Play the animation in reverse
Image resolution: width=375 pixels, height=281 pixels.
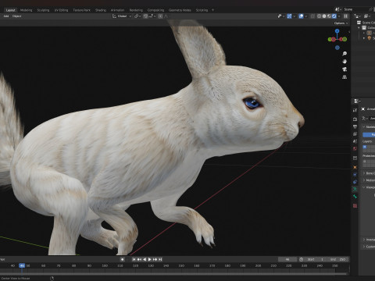pyautogui.click(x=145, y=259)
